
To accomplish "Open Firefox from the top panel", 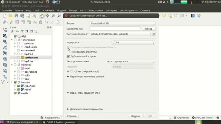I will coord(47,2).
